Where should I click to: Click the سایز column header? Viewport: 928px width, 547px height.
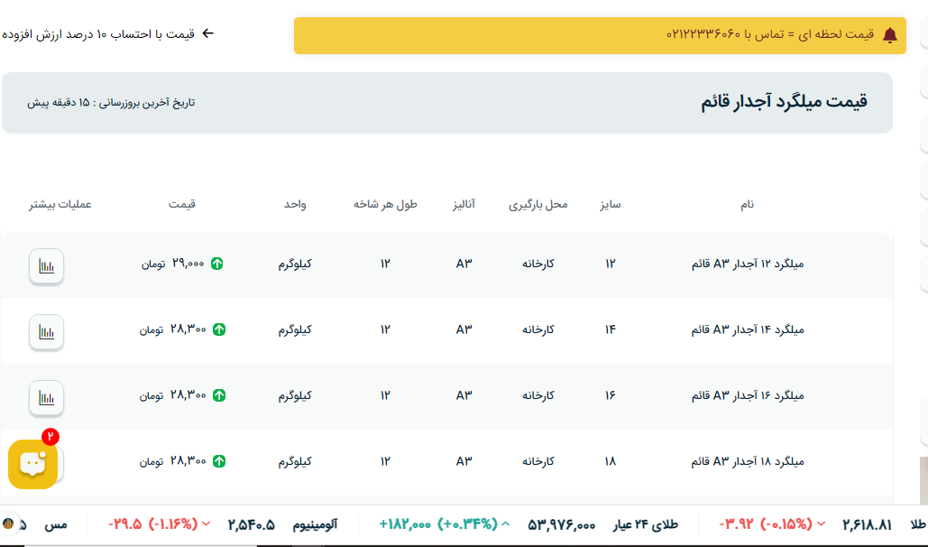pos(611,205)
